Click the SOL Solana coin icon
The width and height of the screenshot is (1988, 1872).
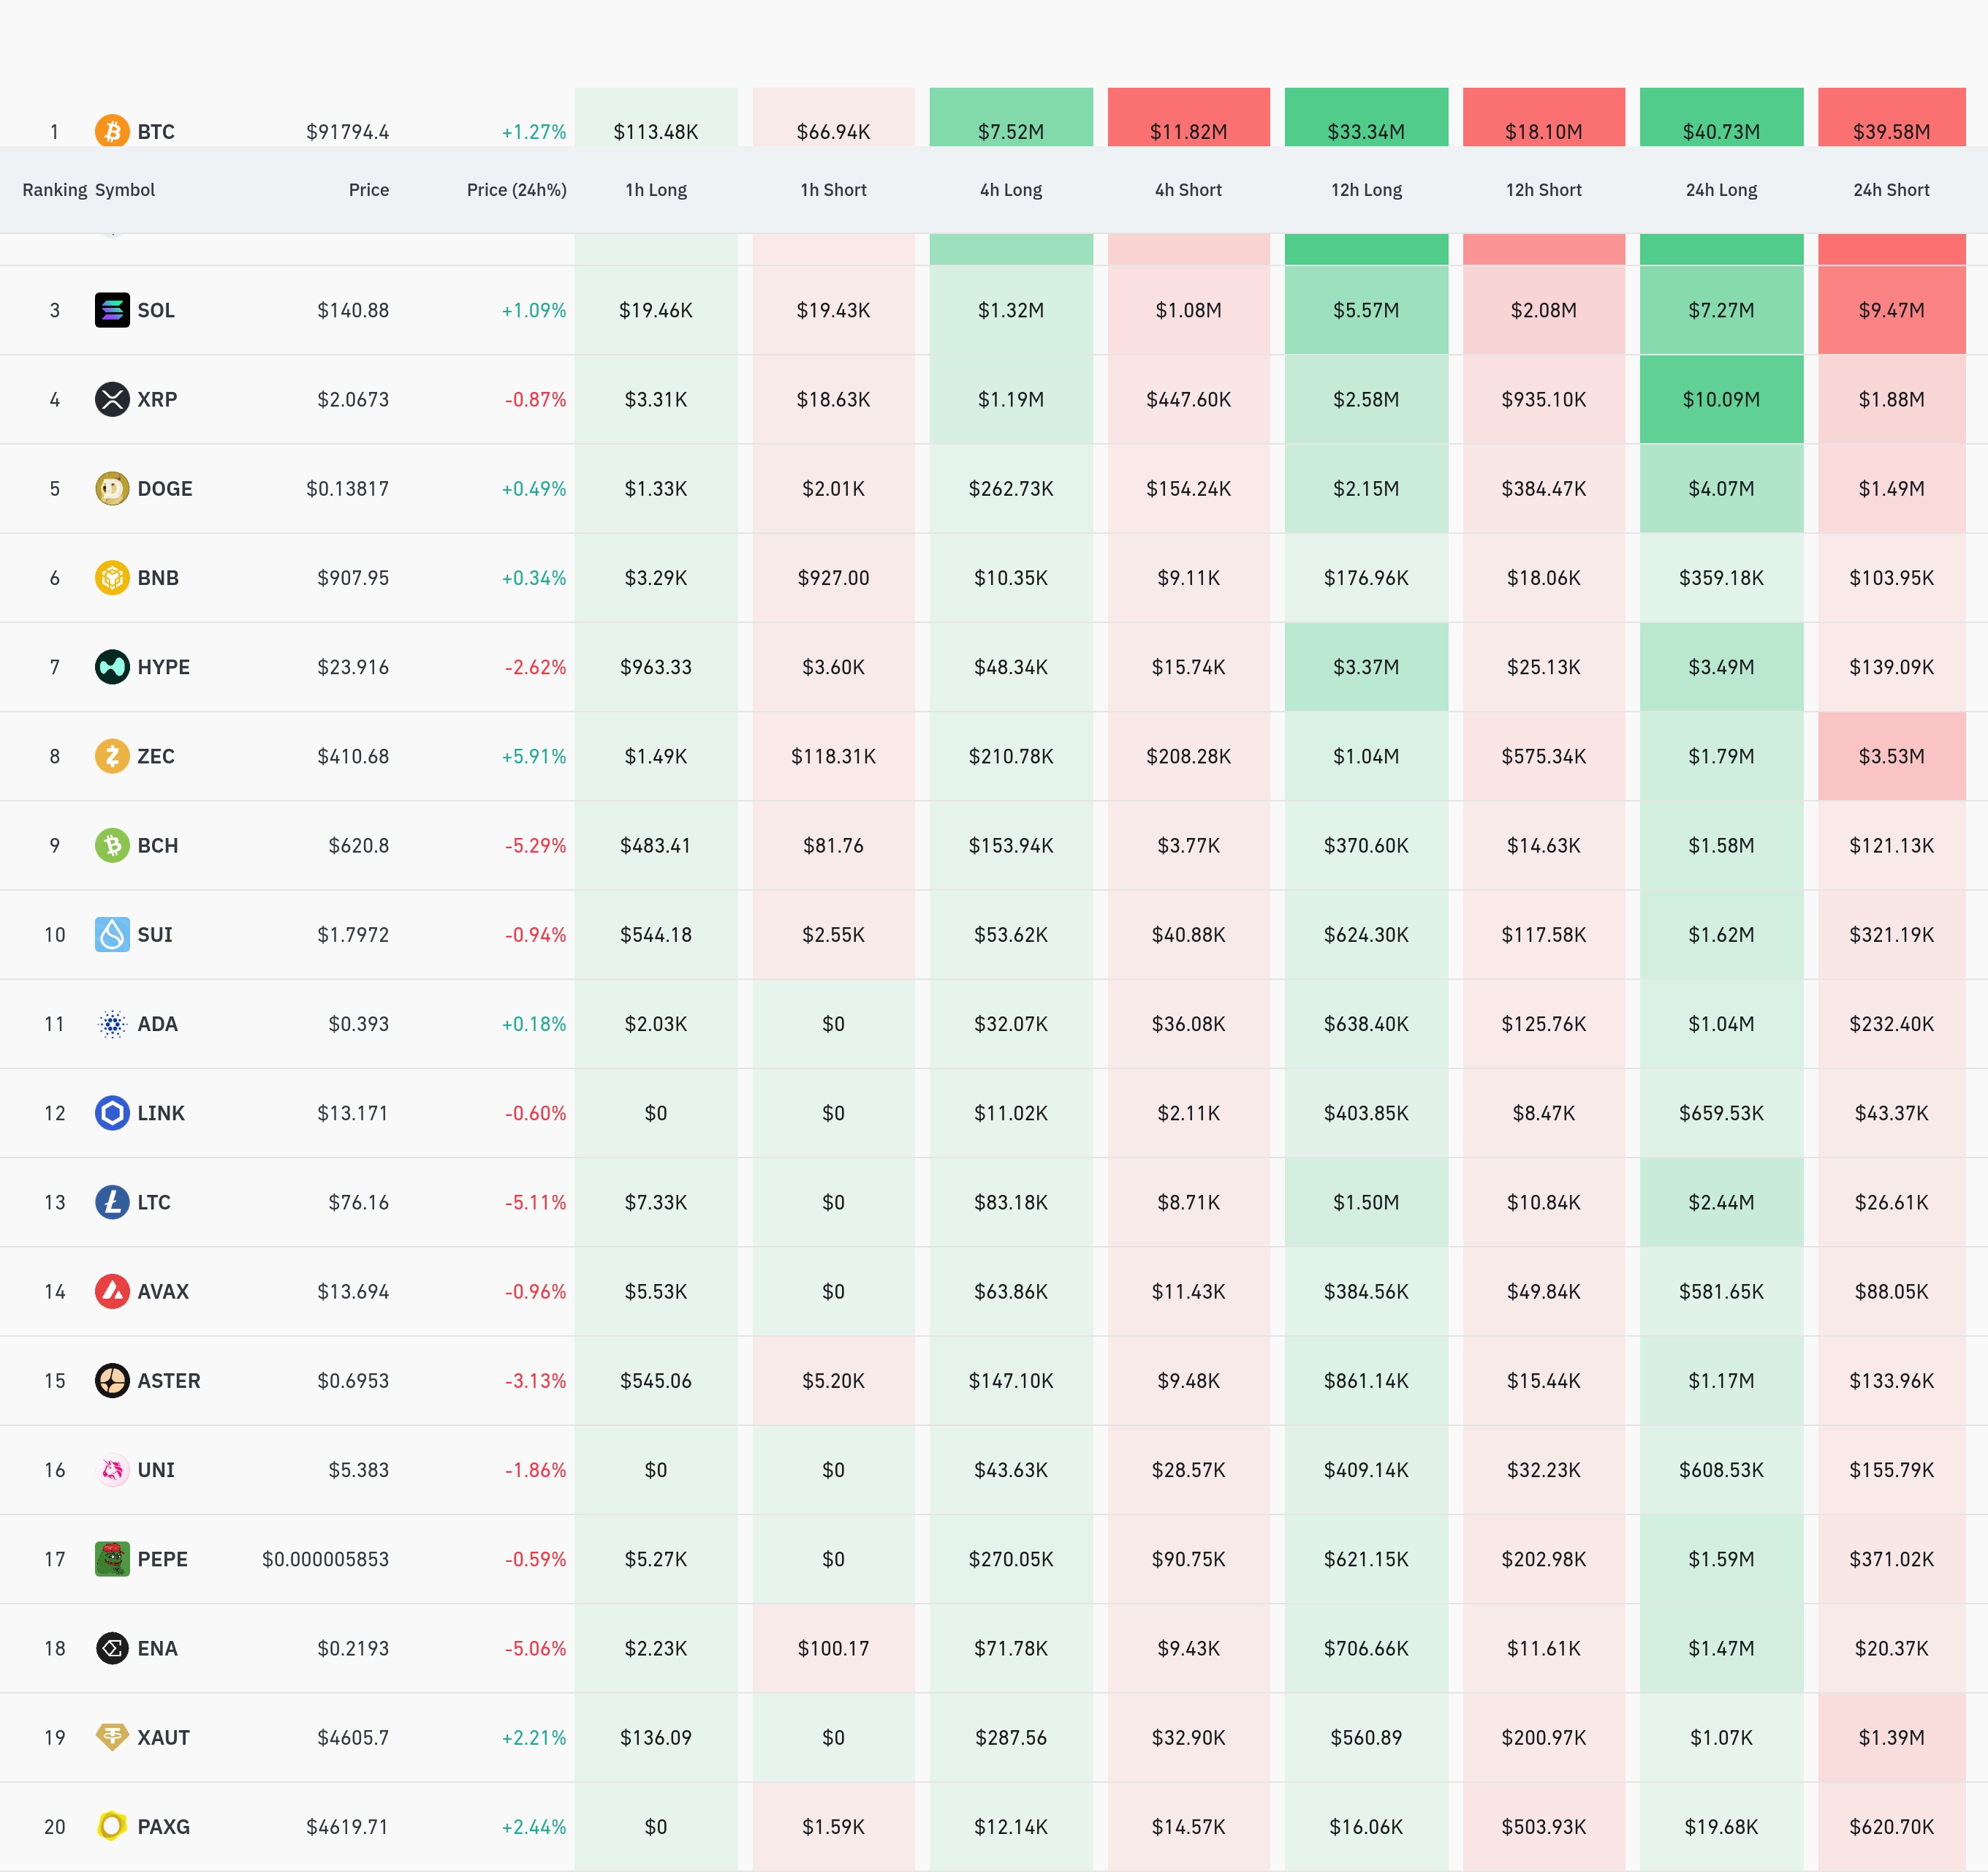tap(112, 310)
